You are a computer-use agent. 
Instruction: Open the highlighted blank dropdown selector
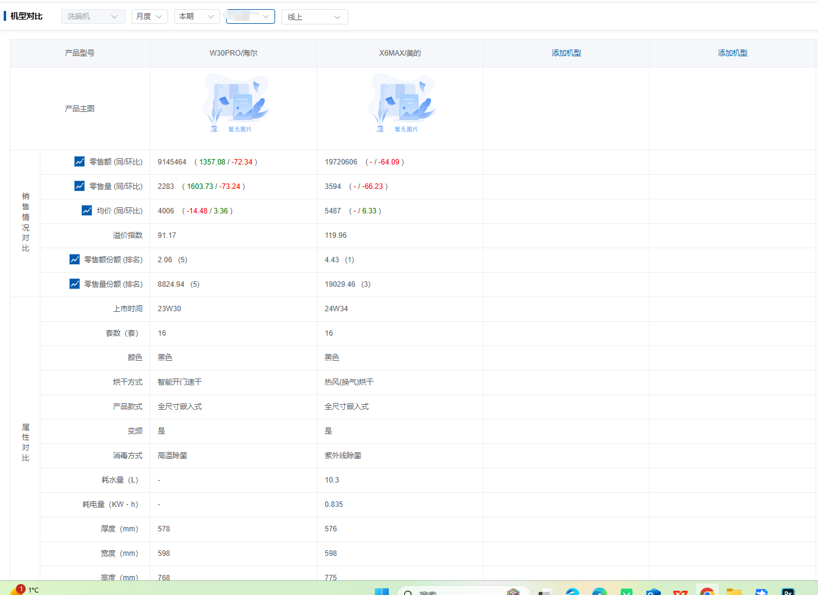(x=250, y=17)
